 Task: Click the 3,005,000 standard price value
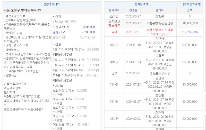pos(88,27)
